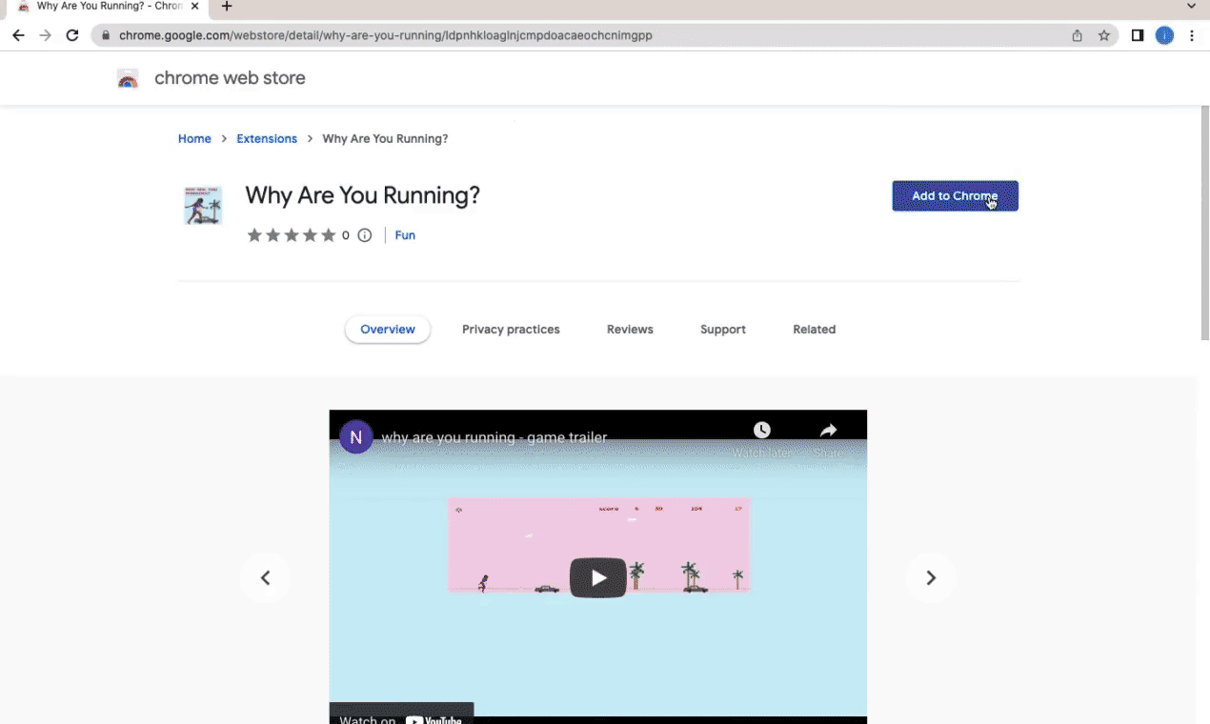Go back using the browser back arrow
The width and height of the screenshot is (1210, 724).
coord(18,35)
